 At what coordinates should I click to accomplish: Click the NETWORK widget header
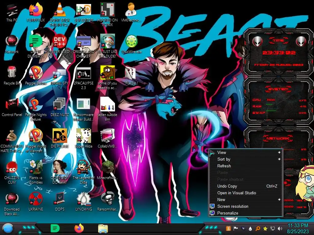[278, 138]
